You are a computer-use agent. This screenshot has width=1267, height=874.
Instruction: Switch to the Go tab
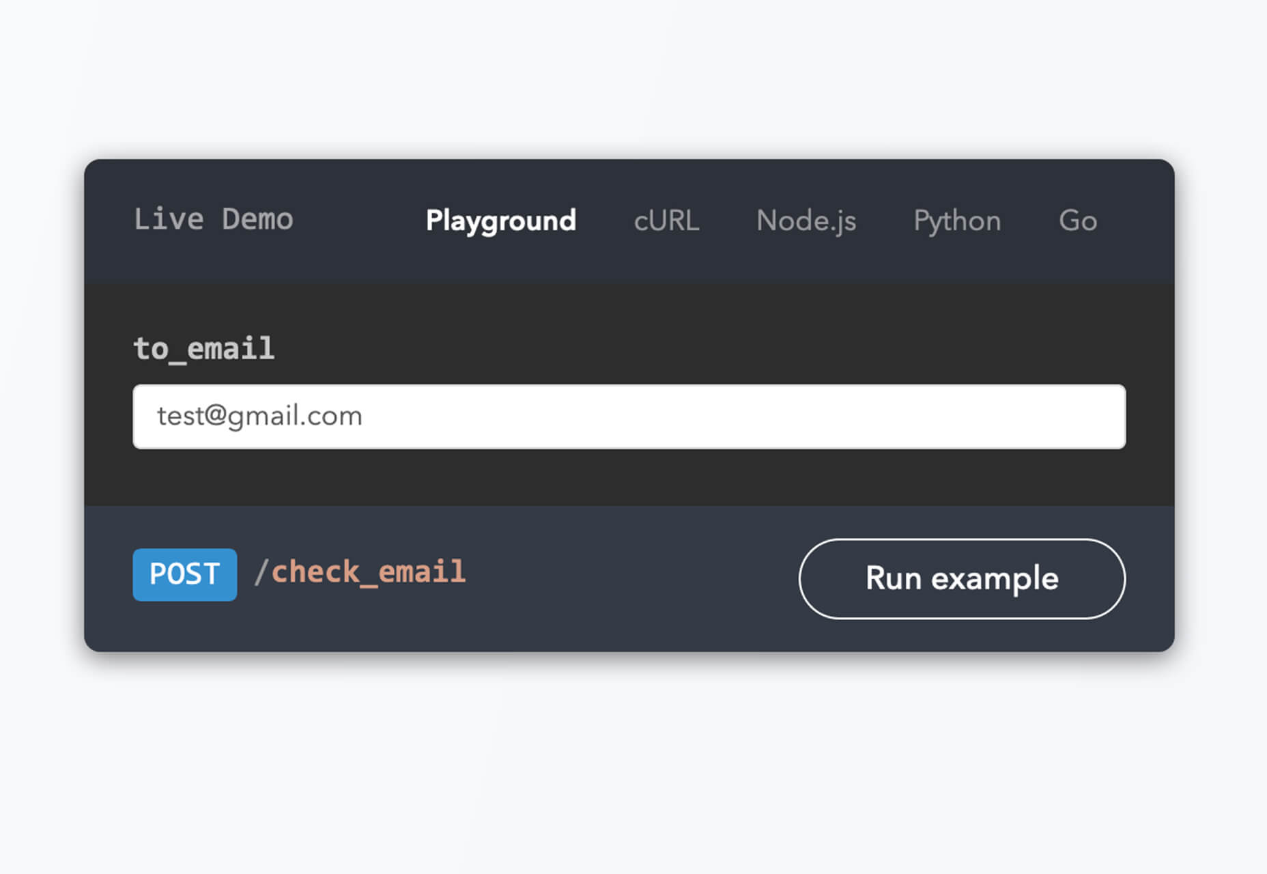1078,221
